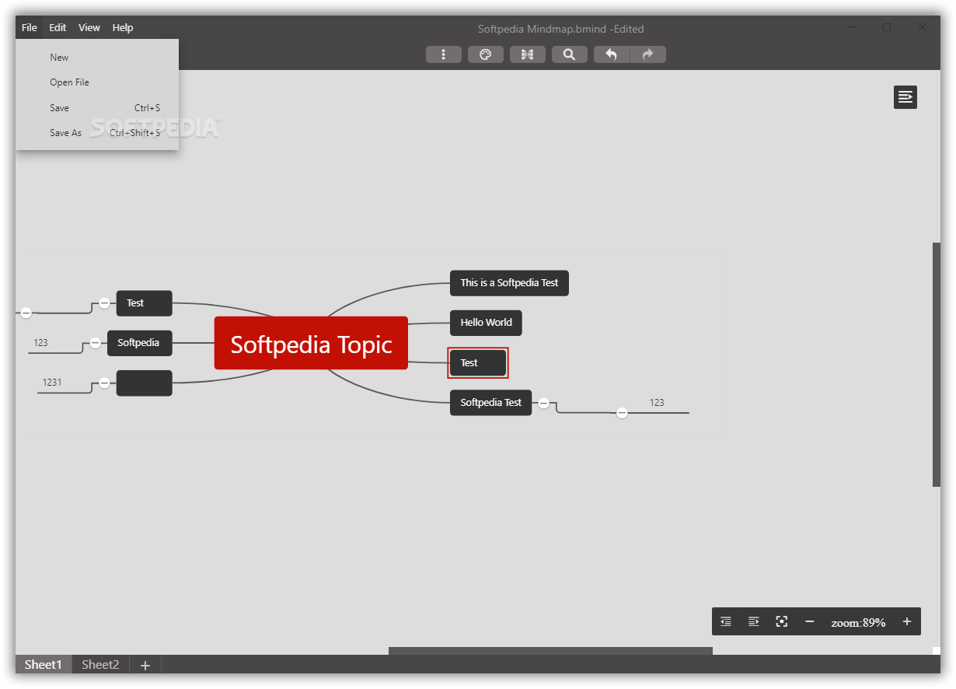Select the Softpedia Topic central node
The height and width of the screenshot is (689, 956).
click(311, 343)
